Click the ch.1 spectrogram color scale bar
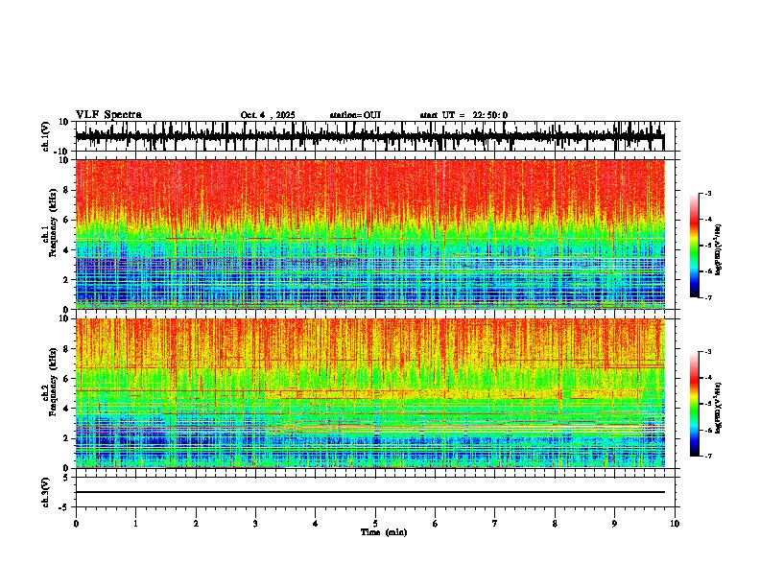 pos(695,246)
